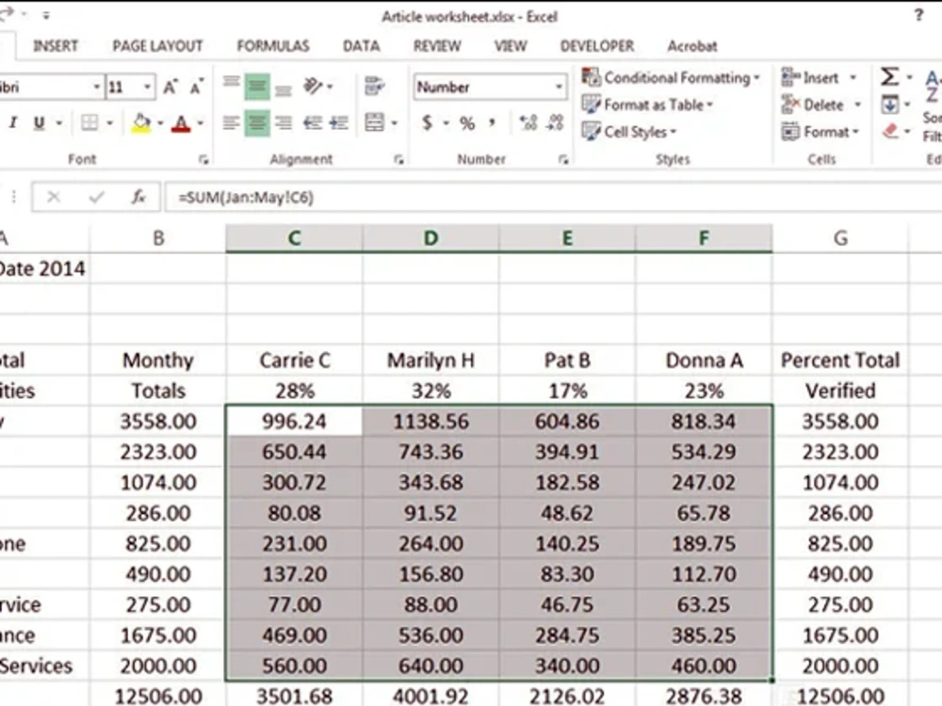Screen dimensions: 942x706
Task: Toggle underline formatting
Action: point(39,123)
